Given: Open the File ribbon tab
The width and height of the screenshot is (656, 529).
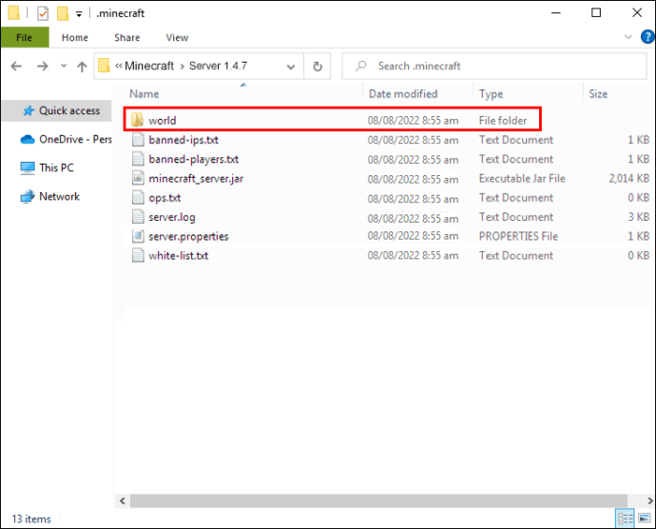Looking at the screenshot, I should (x=25, y=38).
